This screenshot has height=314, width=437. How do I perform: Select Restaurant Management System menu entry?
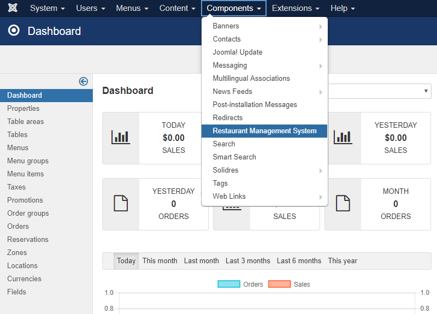[264, 131]
